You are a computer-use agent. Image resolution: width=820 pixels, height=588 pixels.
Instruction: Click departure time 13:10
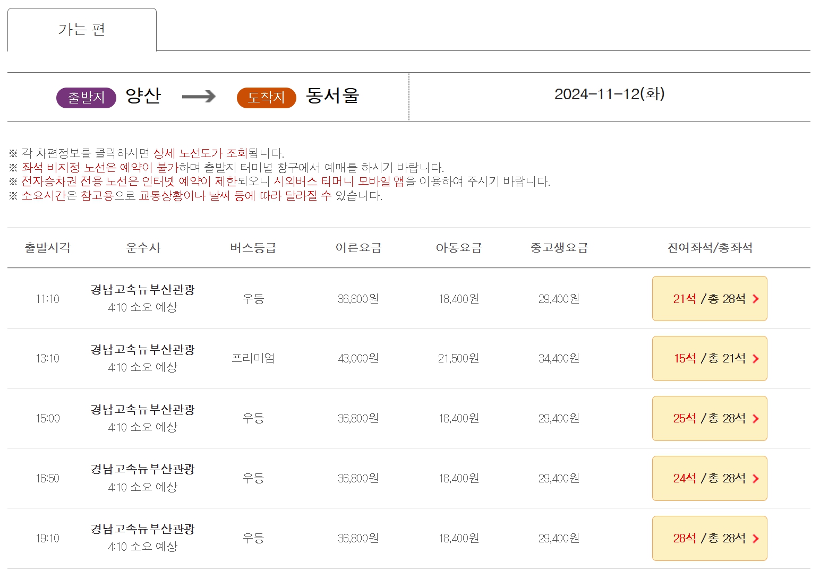48,359
